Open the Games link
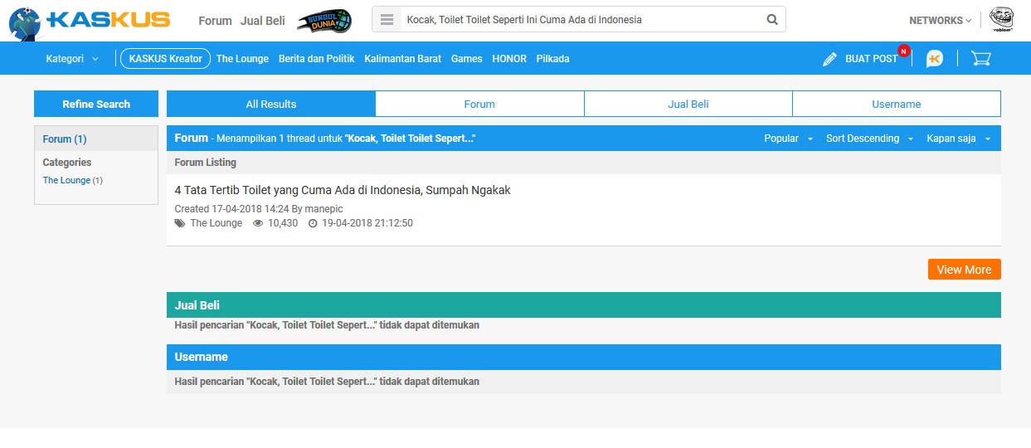Image resolution: width=1031 pixels, height=448 pixels. (x=466, y=59)
